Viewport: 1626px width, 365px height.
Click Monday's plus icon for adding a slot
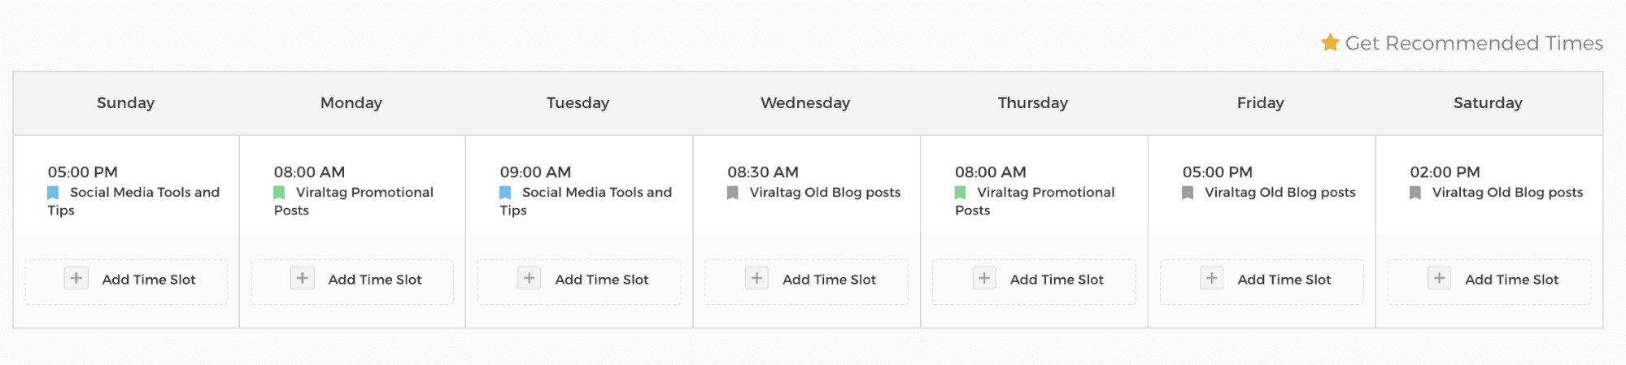click(302, 278)
